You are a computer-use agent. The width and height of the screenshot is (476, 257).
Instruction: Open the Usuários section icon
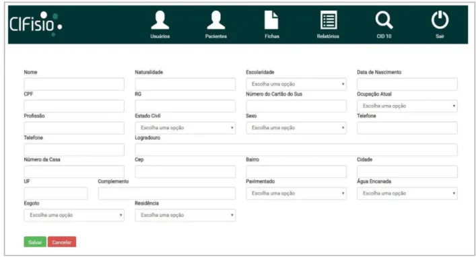coord(160,20)
